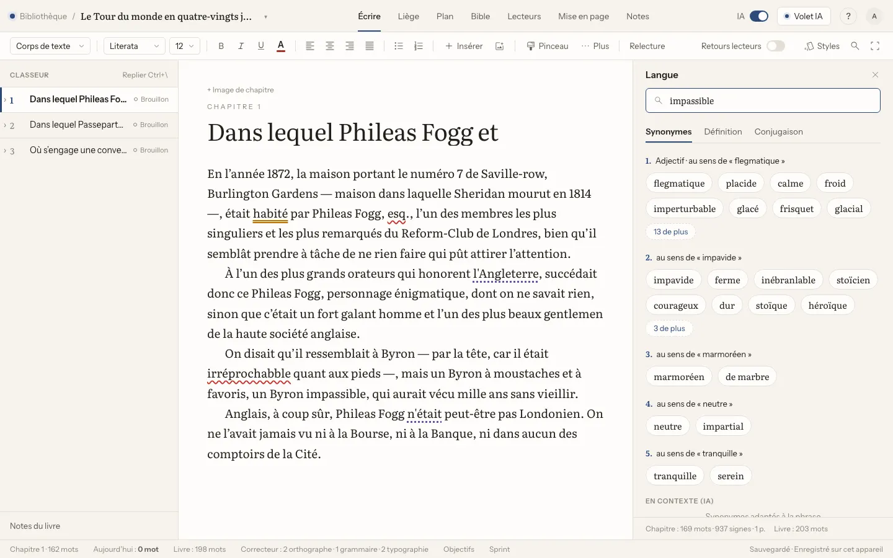Open the text color picker
The width and height of the screenshot is (893, 558).
(x=281, y=46)
